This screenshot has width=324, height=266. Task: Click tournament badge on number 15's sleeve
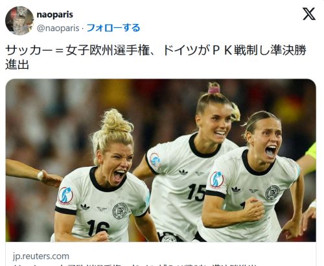coord(155,161)
